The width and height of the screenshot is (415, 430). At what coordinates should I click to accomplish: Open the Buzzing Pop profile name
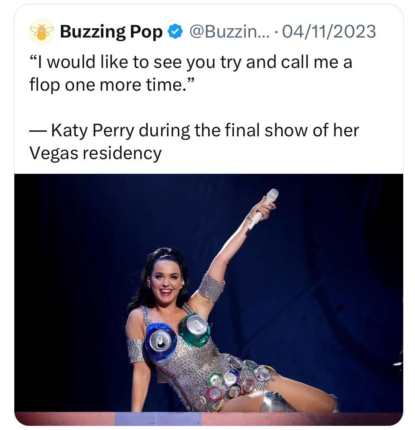[111, 32]
